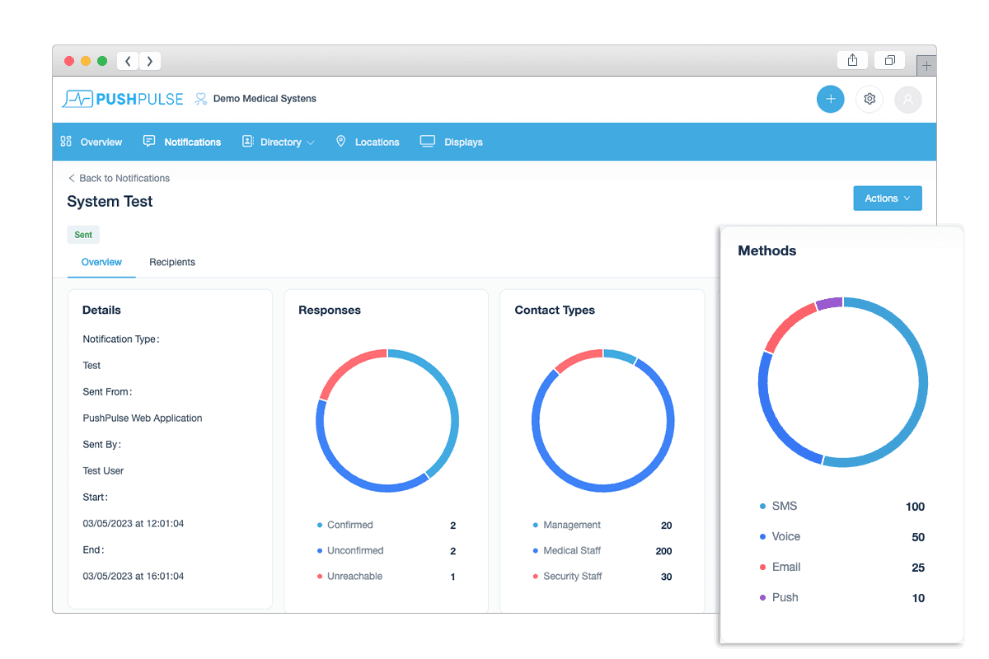989x659 pixels.
Task: Click the PushPulse Web Application value
Action: click(143, 418)
